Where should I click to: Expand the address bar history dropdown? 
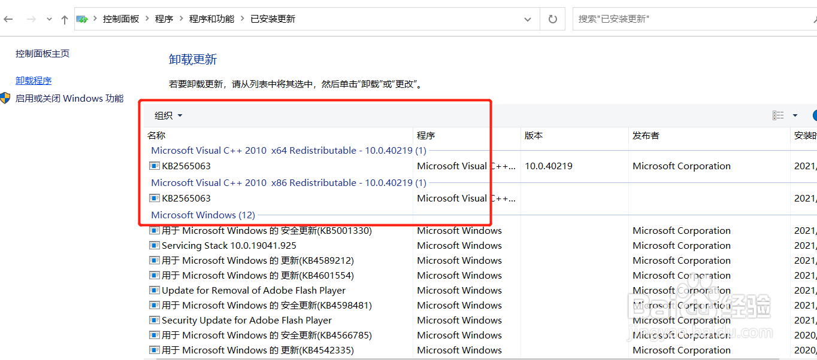click(528, 19)
